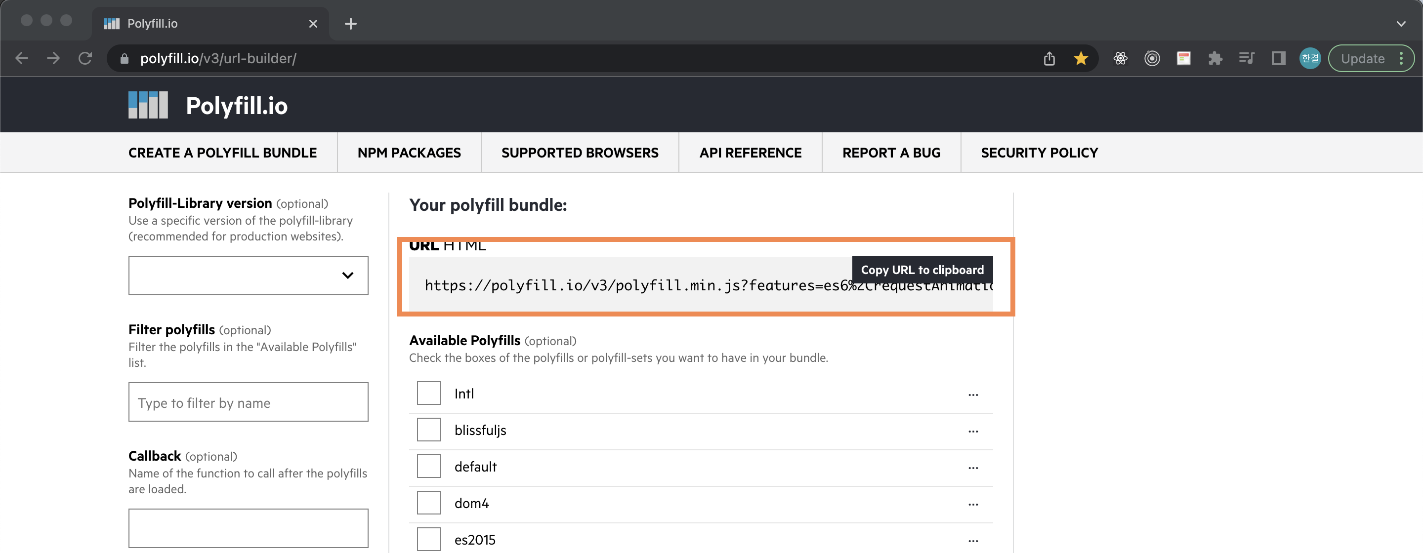Viewport: 1423px width, 553px height.
Task: Toggle the browser side panel icon
Action: coord(1278,58)
